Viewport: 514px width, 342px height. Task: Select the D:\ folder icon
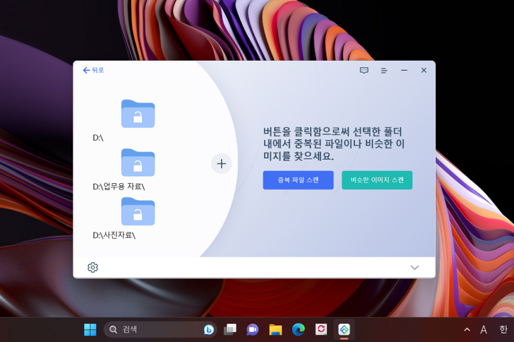point(138,113)
